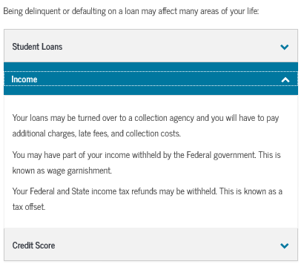Click the gray Student Loans panel bar
The width and height of the screenshot is (304, 267).
pyautogui.click(x=151, y=46)
